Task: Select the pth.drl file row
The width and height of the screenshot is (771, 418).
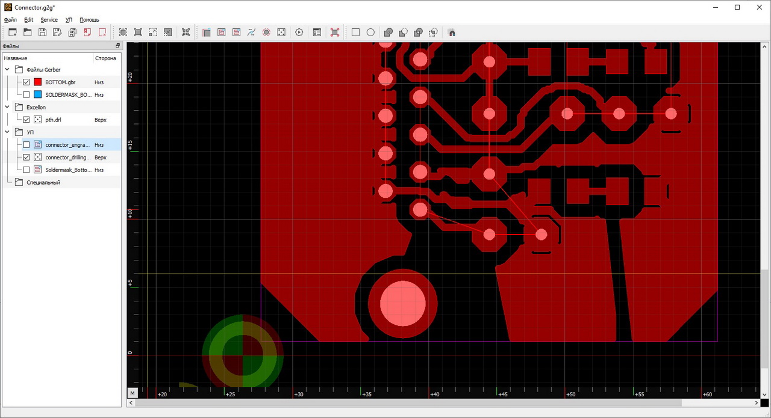Action: (x=61, y=120)
